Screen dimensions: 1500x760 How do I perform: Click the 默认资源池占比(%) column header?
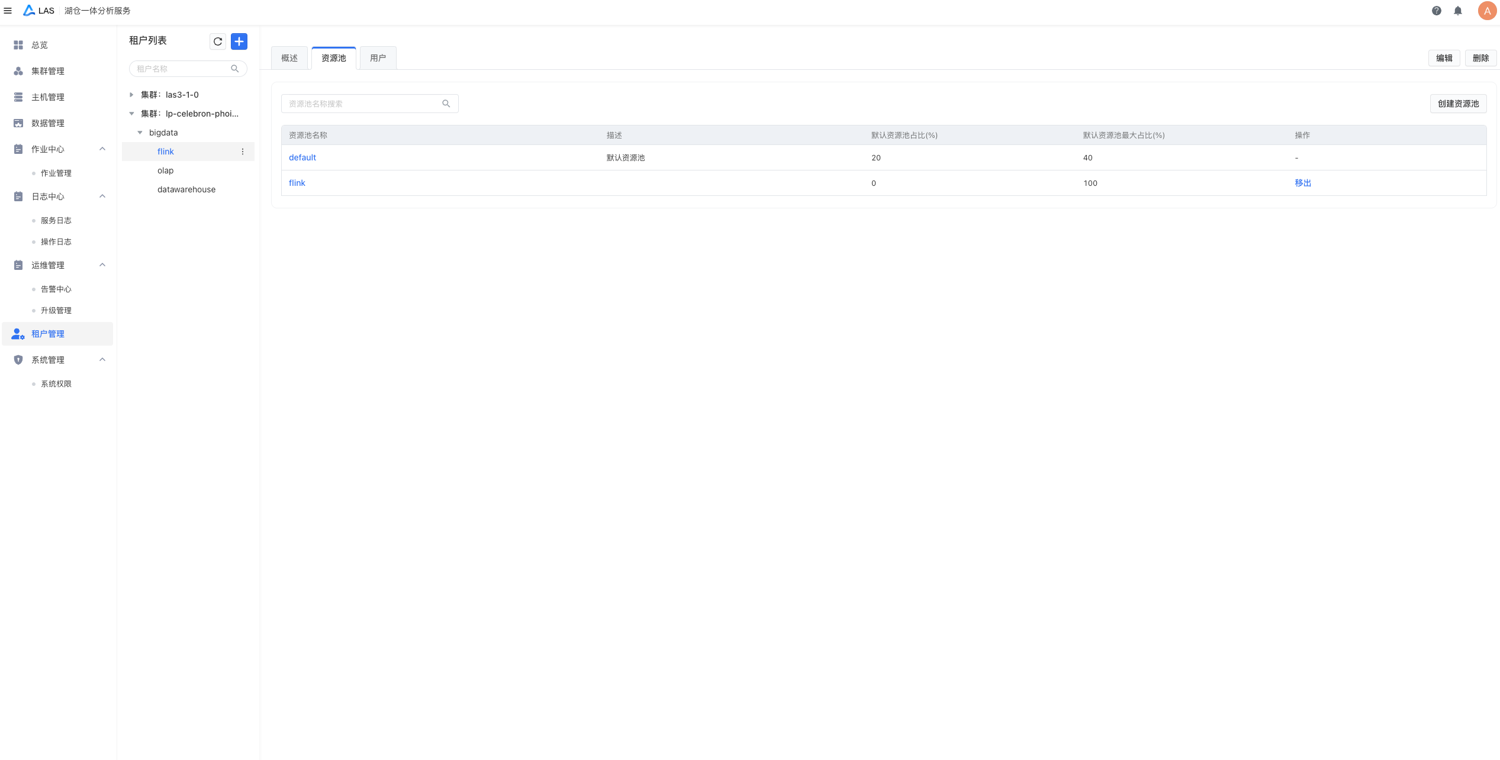904,136
